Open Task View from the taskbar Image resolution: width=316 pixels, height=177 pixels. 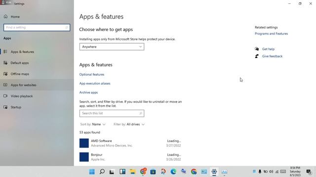click(x=112, y=172)
